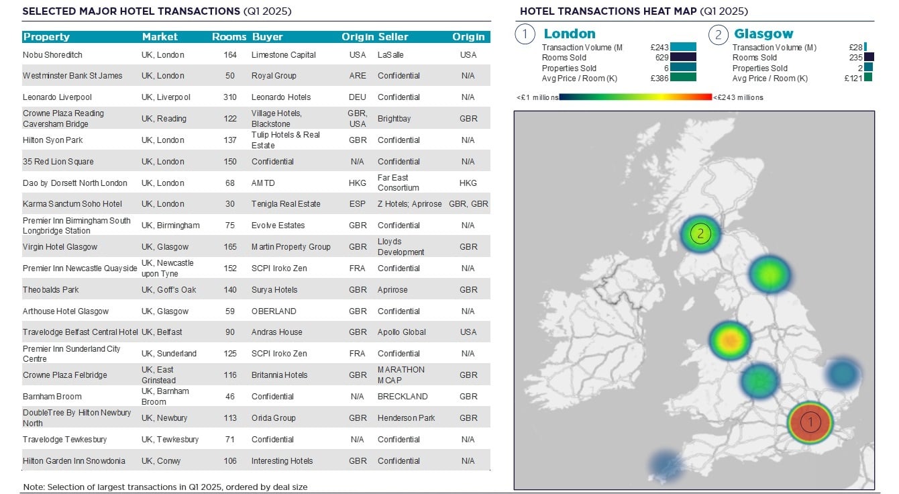Click seller Henderson Park
The height and width of the screenshot is (494, 899).
(407, 418)
